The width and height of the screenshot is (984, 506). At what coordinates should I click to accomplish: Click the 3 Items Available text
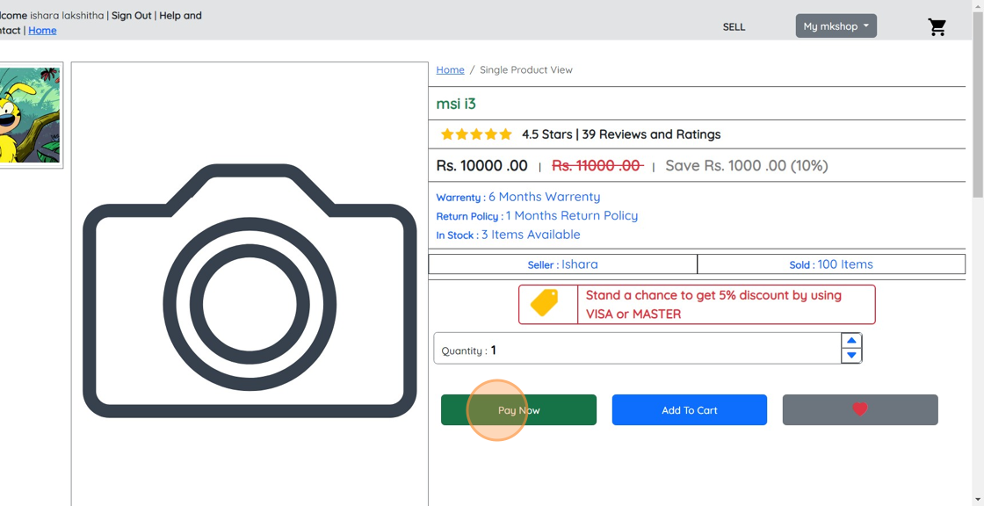pos(531,235)
